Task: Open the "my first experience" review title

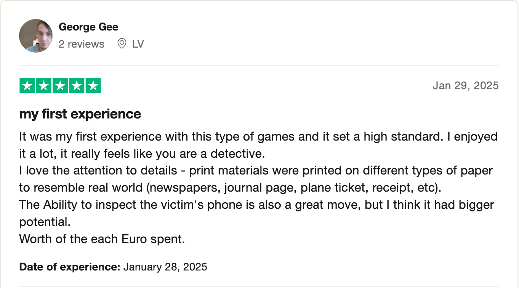Action: coord(80,114)
